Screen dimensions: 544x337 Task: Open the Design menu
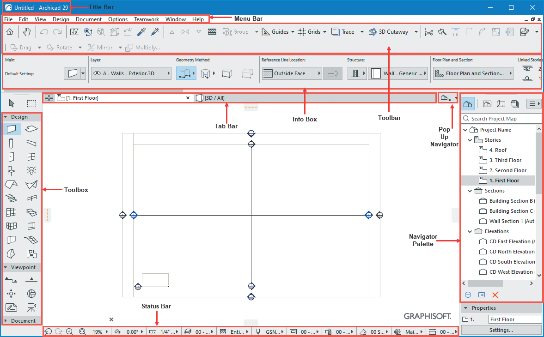[61, 19]
